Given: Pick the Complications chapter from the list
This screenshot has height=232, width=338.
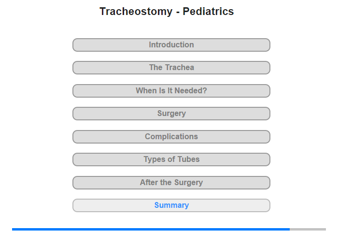Looking at the screenshot, I should [x=171, y=137].
